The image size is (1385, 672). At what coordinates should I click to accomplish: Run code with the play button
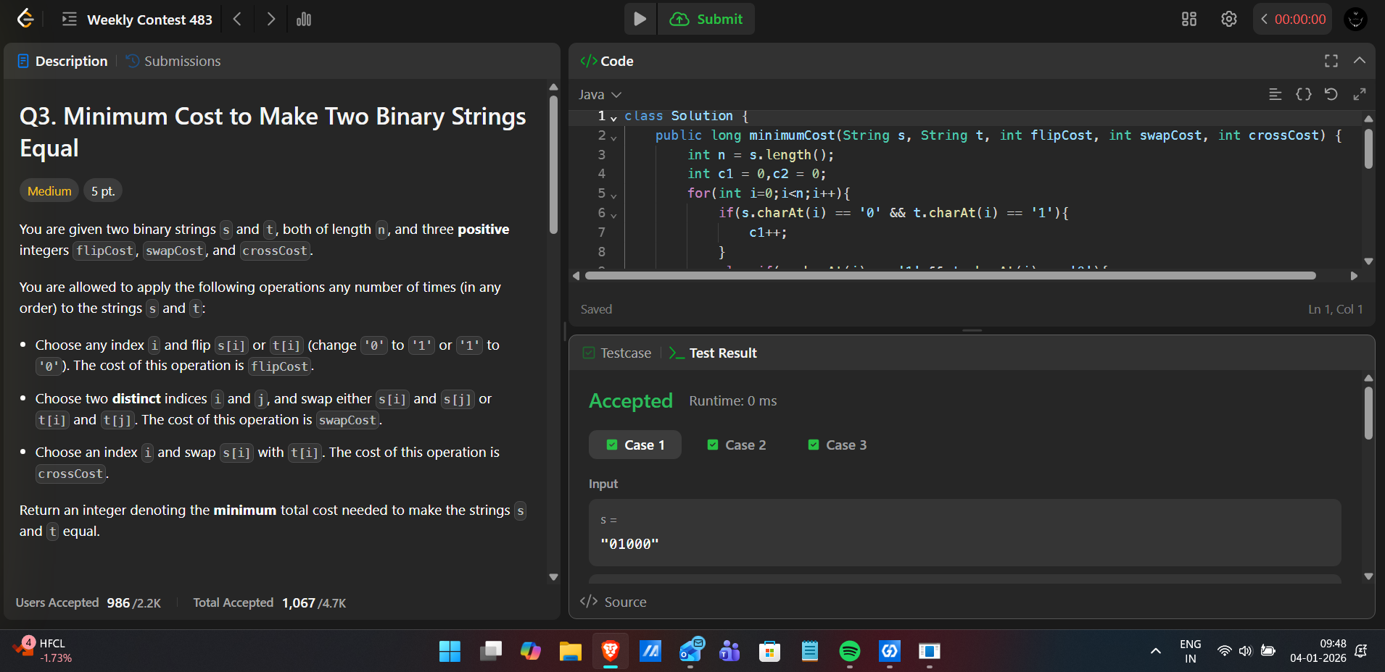[x=640, y=19]
